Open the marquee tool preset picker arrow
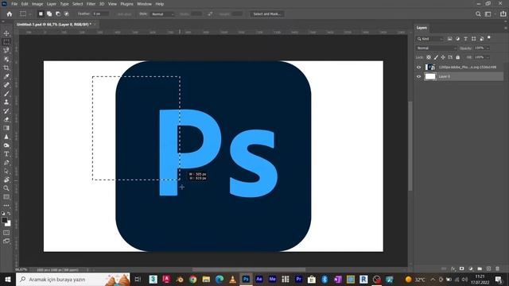 coord(30,14)
